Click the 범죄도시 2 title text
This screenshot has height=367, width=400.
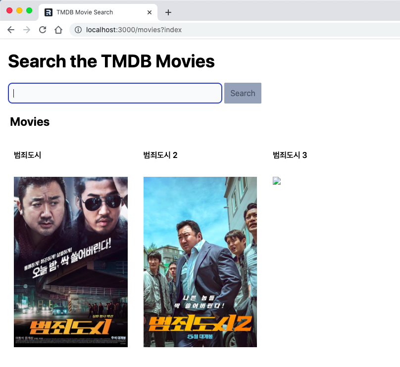coord(160,155)
